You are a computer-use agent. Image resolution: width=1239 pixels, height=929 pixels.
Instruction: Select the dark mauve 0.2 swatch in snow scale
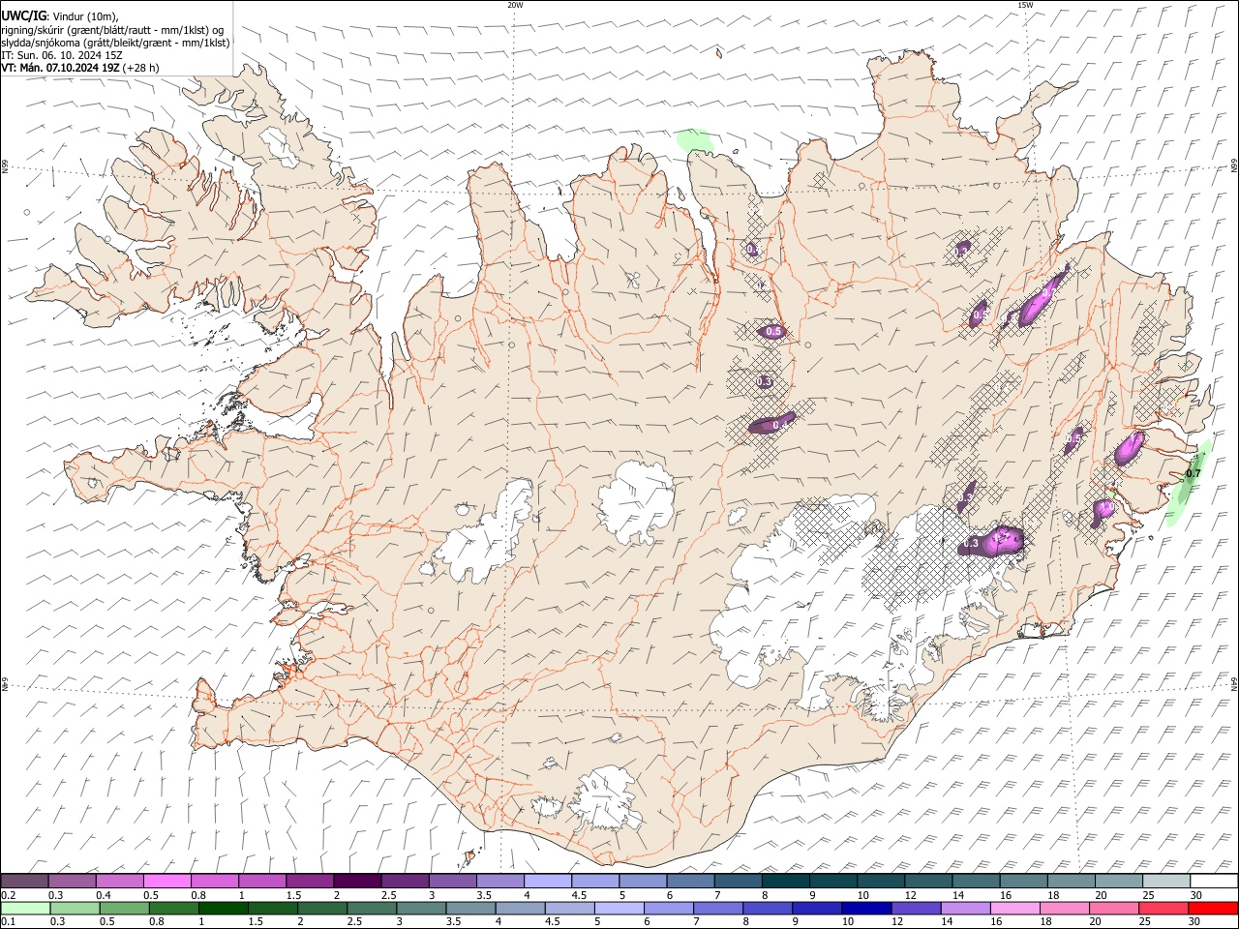coord(25,882)
